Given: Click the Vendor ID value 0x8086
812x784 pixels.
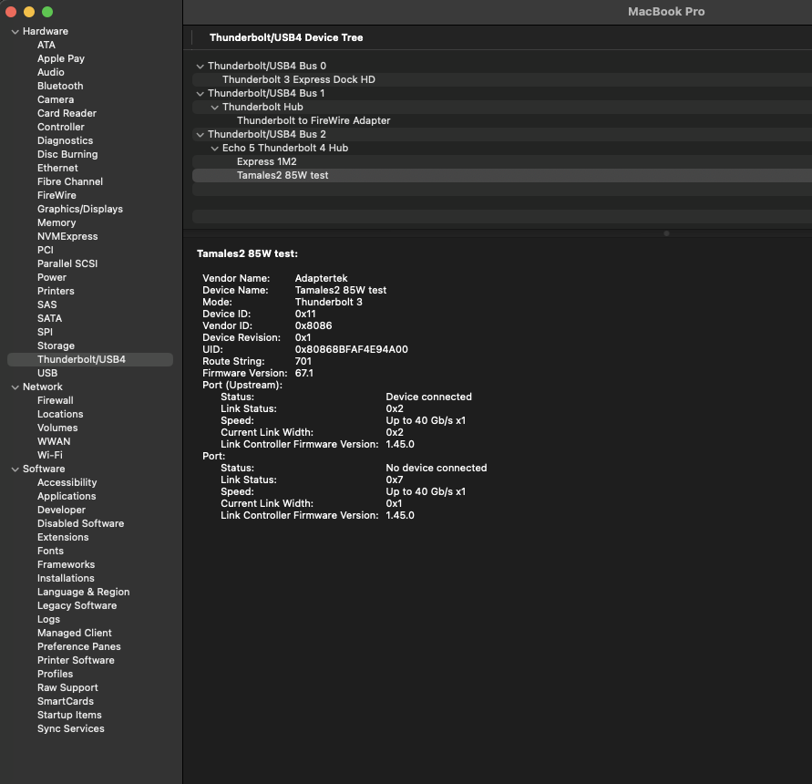Looking at the screenshot, I should (x=313, y=326).
